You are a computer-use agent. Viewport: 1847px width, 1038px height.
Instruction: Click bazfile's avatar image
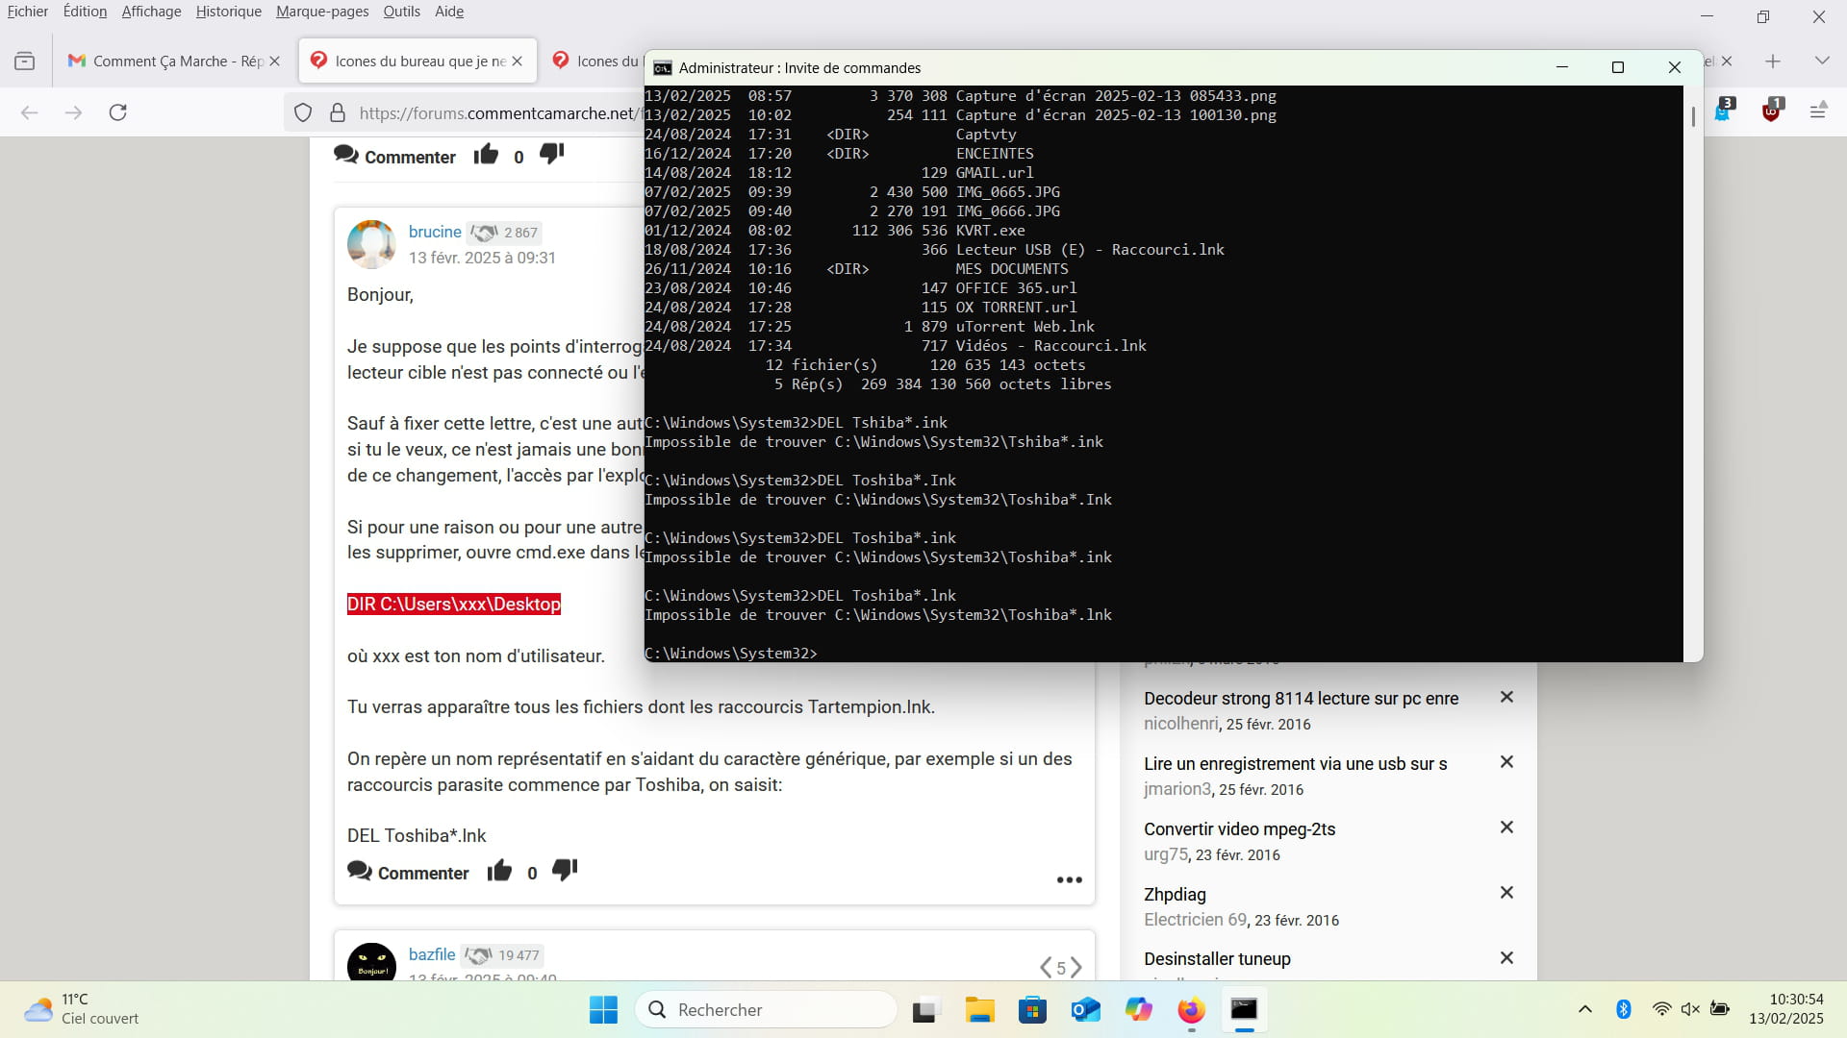coord(371,961)
